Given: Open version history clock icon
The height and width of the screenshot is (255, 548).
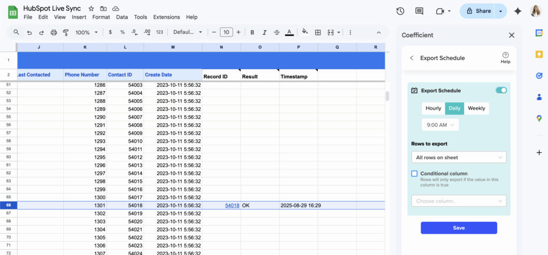Looking at the screenshot, I should (x=400, y=11).
